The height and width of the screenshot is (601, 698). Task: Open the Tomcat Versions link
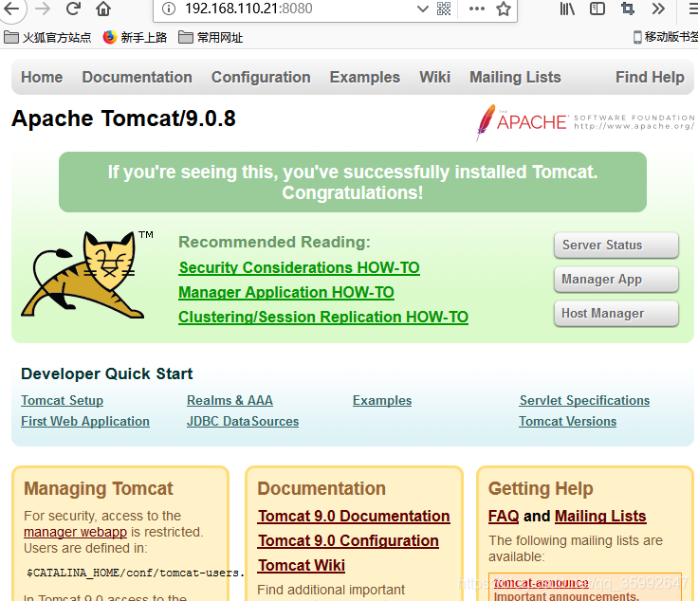tap(567, 421)
